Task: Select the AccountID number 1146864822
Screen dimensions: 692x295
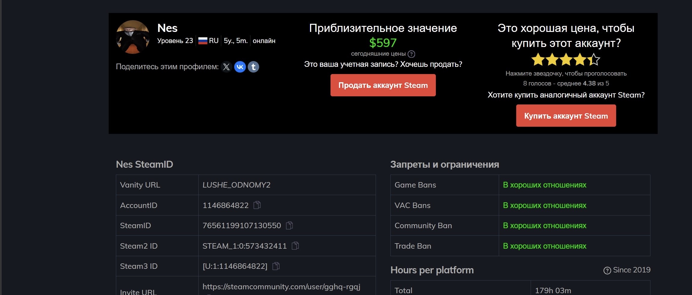Action: click(x=225, y=205)
